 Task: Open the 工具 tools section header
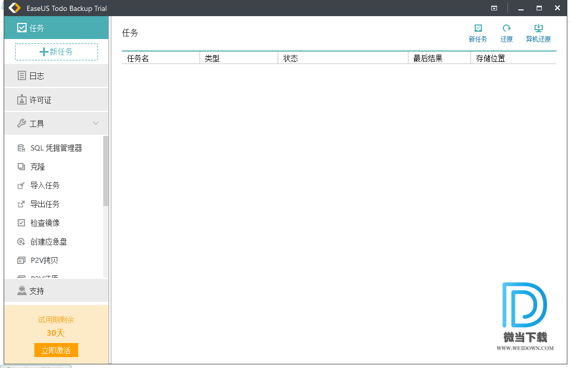[56, 123]
